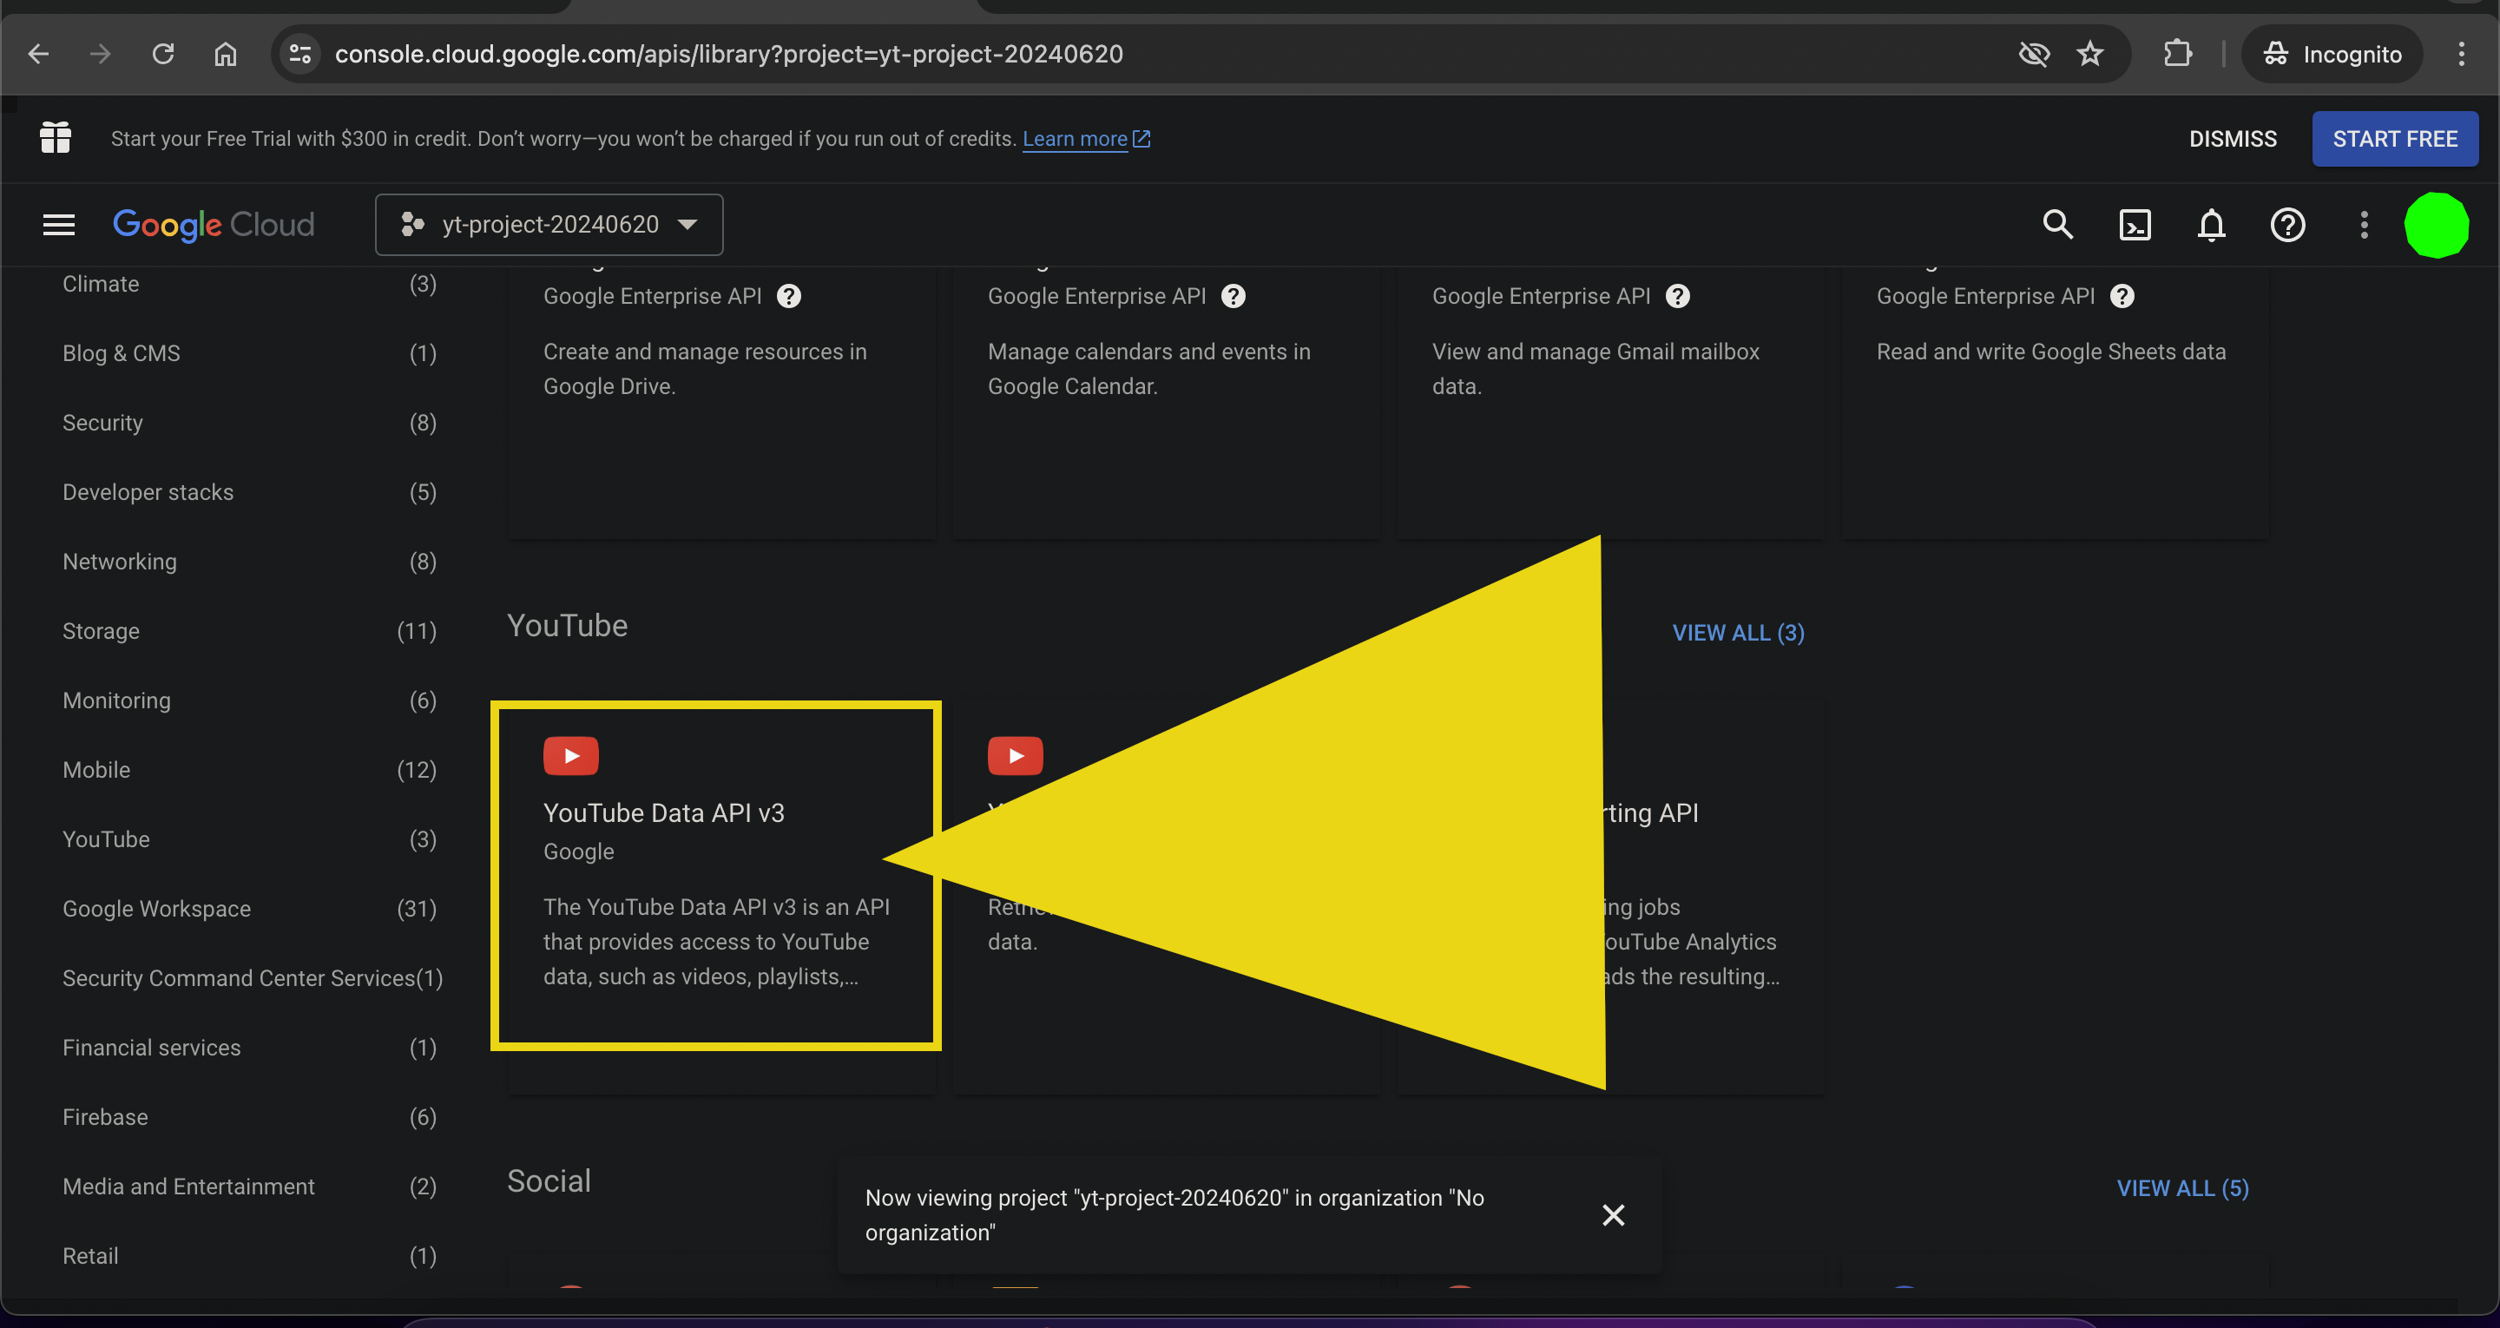Click the free trial gift icon
Image resolution: width=2500 pixels, height=1328 pixels.
coord(56,138)
